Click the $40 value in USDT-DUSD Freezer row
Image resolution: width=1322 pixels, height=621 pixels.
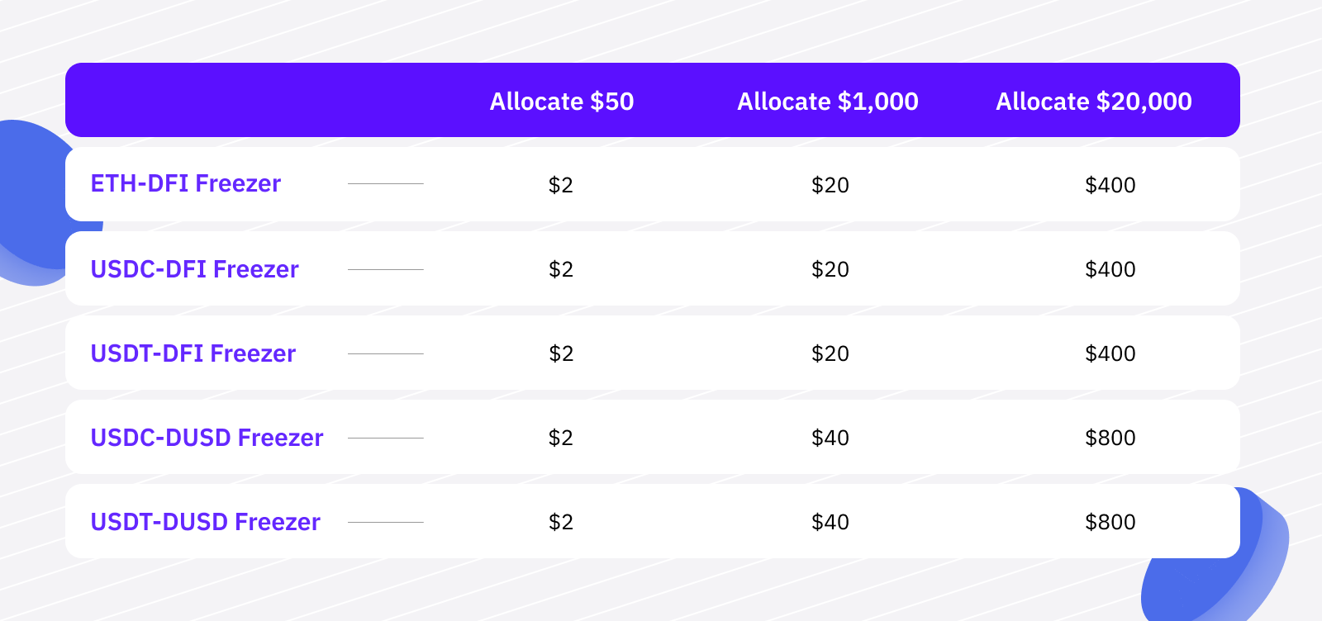click(x=830, y=522)
